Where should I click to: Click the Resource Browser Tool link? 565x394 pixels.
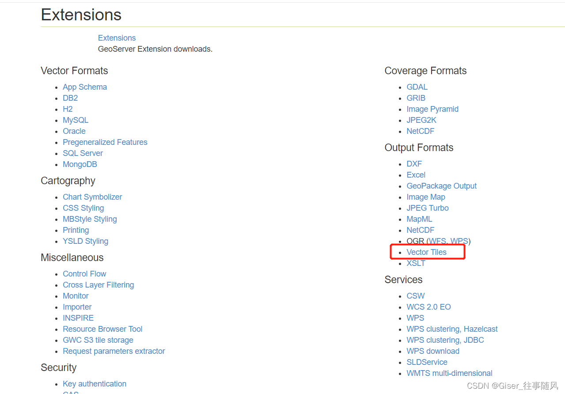(x=102, y=329)
